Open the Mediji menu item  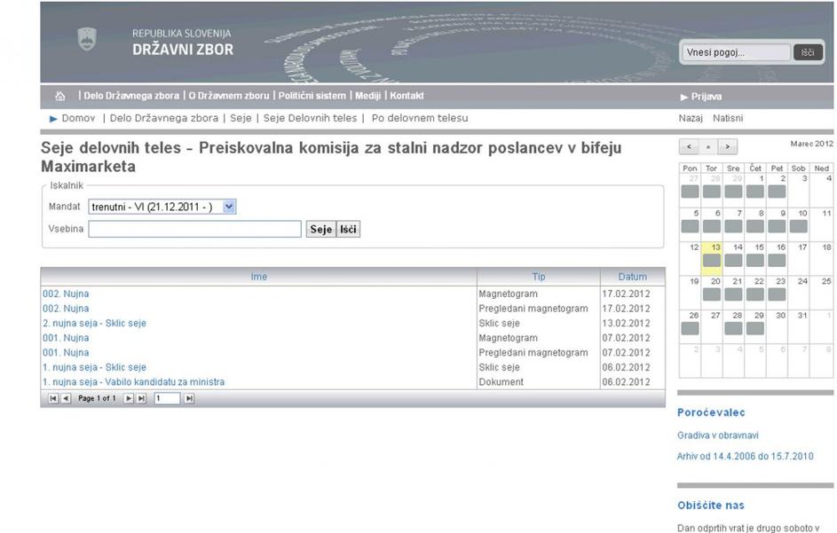point(367,96)
